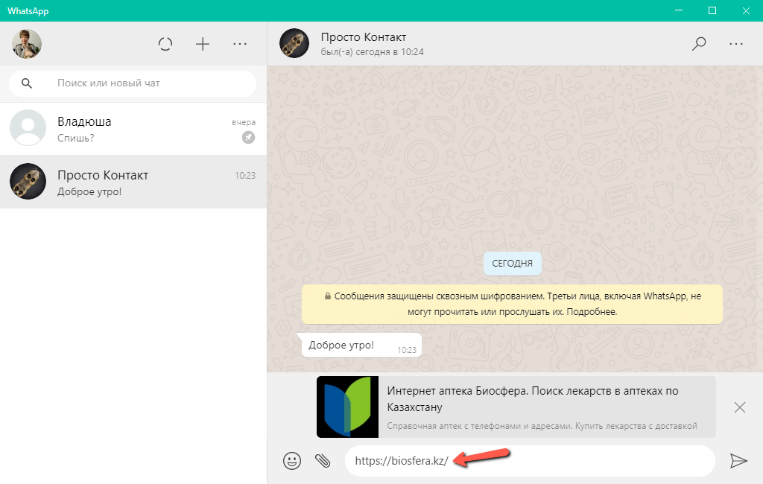The width and height of the screenshot is (763, 484).
Task: Open sidebar three-dot menu
Action: tap(240, 44)
